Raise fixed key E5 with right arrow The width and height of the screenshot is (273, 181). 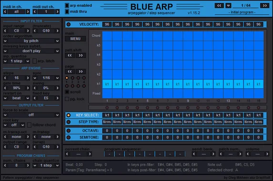coord(57,98)
